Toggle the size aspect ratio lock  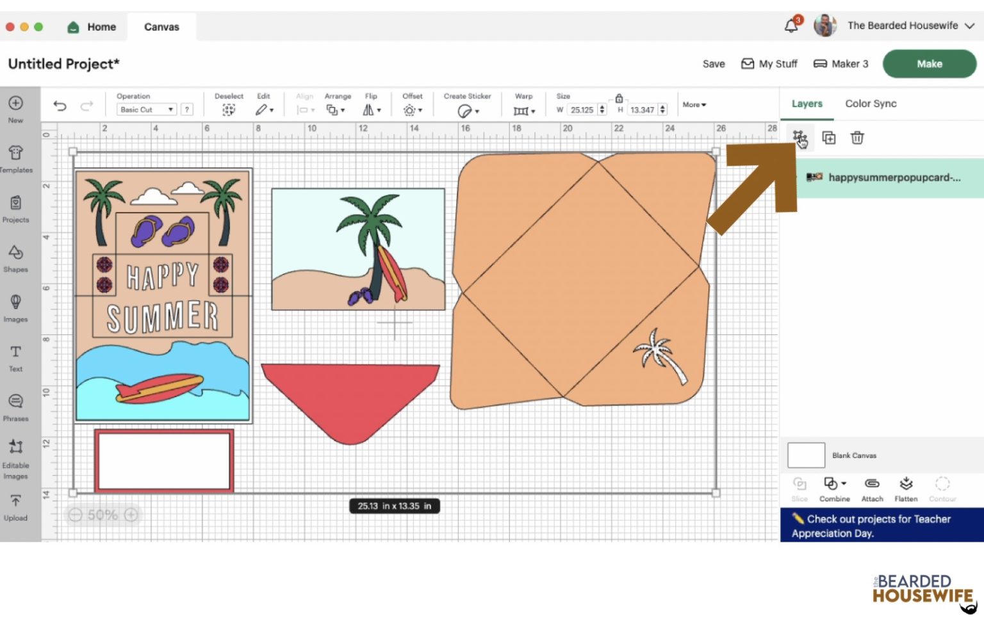(x=619, y=99)
